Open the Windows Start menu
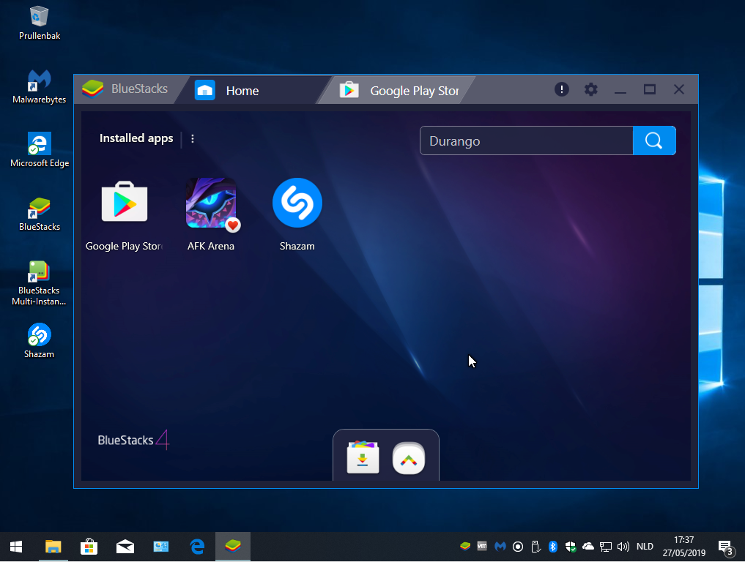 pos(16,547)
